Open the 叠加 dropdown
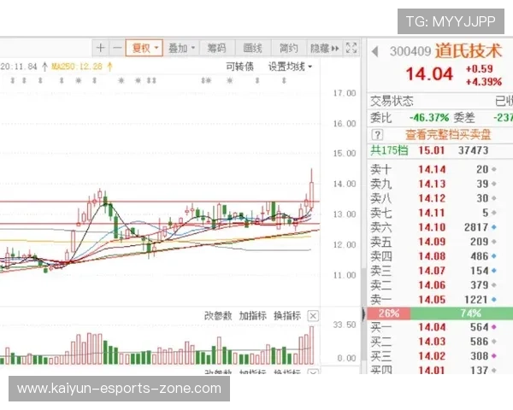 [x=181, y=49]
